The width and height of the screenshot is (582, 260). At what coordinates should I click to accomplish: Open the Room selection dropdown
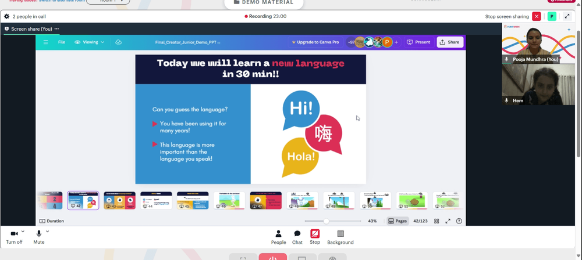[108, 1]
